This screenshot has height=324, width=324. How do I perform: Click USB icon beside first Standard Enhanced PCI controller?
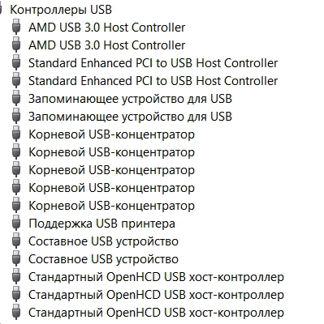pyautogui.click(x=16, y=62)
